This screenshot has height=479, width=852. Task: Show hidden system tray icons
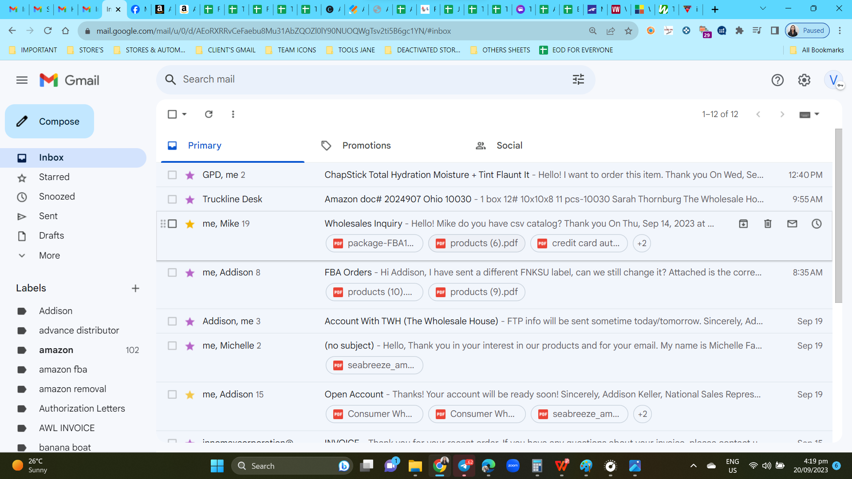click(694, 466)
